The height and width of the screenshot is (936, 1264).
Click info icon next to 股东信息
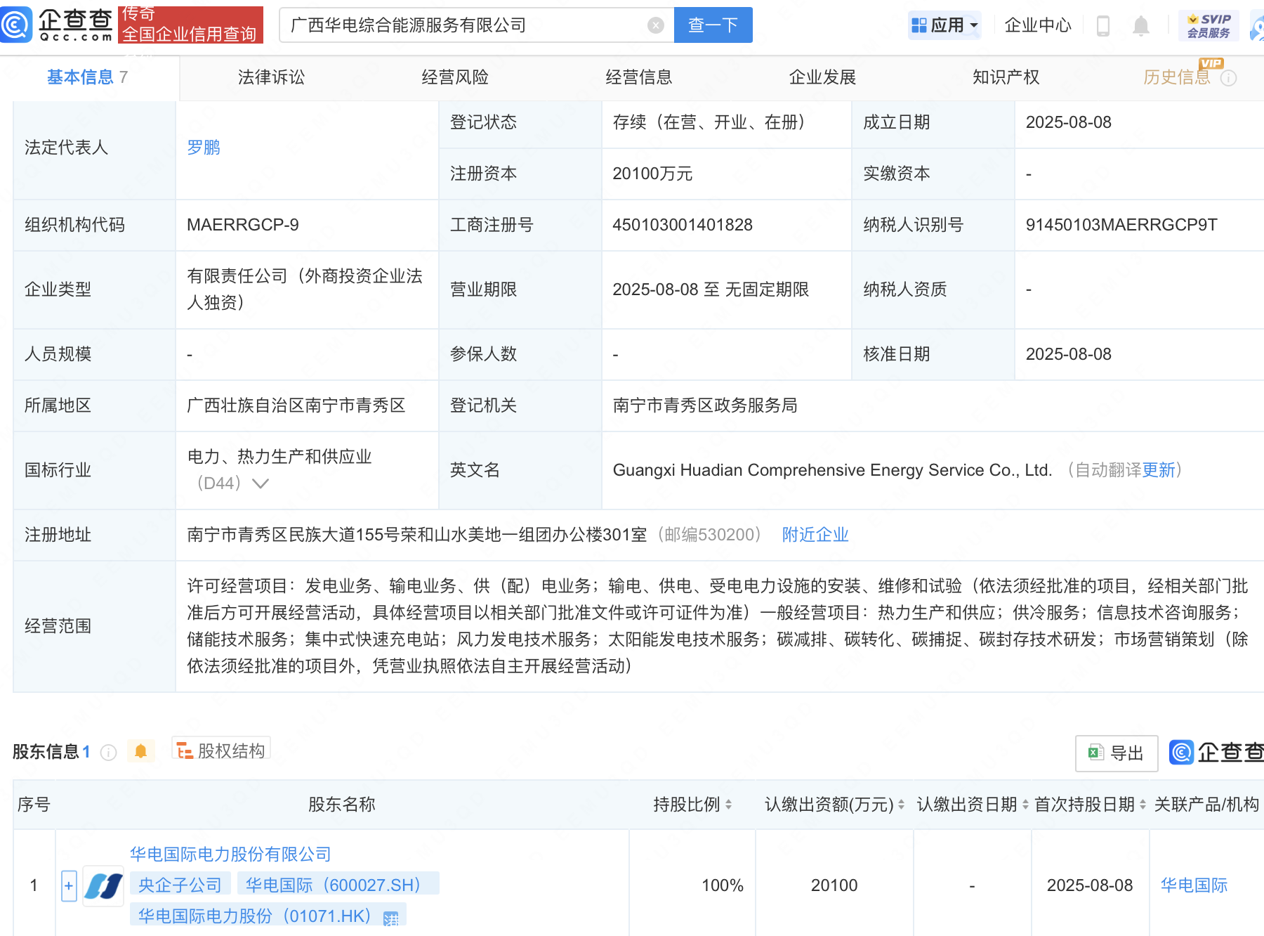(x=108, y=753)
